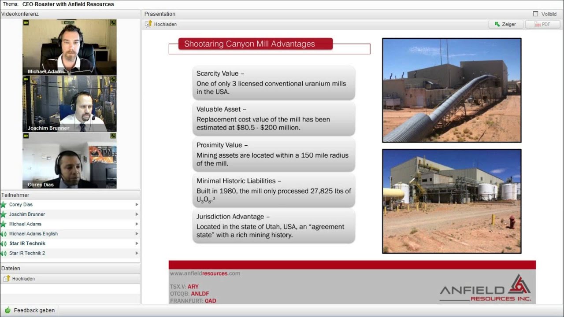The image size is (564, 317).
Task: Click the Dateien panel header
Action: coord(70,268)
